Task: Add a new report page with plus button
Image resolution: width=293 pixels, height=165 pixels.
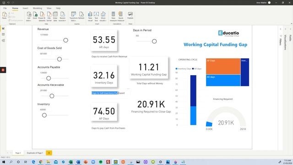Action: coord(49,153)
